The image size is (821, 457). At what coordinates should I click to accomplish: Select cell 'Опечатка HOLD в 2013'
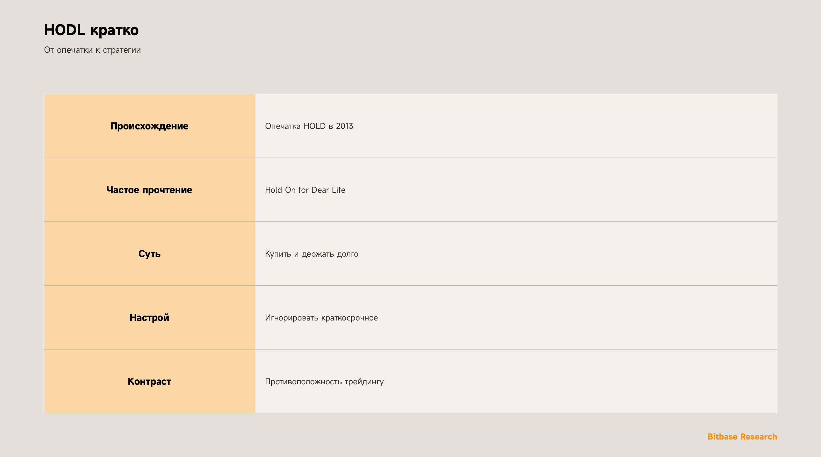(516, 126)
